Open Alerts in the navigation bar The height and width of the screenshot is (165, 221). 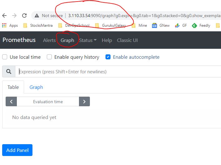(x=49, y=40)
